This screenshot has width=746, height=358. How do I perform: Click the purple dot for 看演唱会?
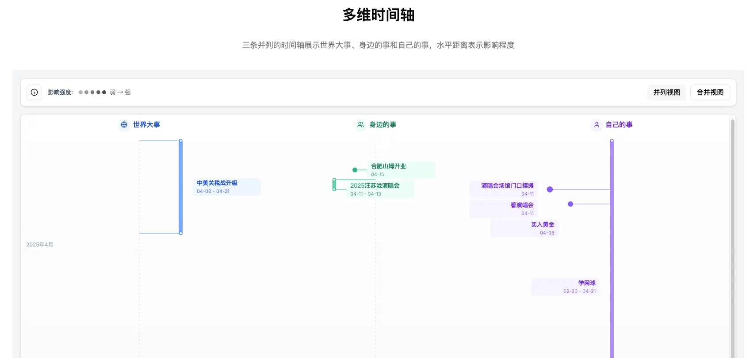570,204
